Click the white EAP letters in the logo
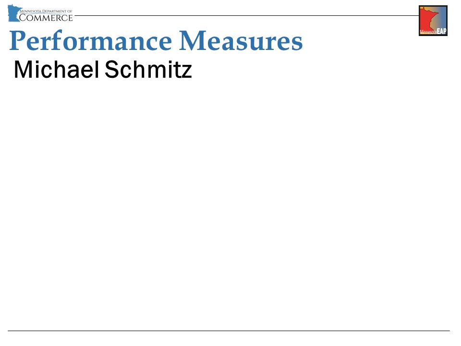The width and height of the screenshot is (461, 346). tap(442, 31)
